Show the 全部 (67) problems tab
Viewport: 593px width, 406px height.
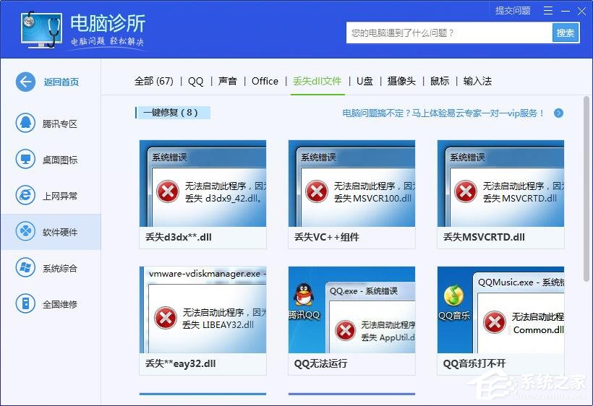(x=153, y=81)
